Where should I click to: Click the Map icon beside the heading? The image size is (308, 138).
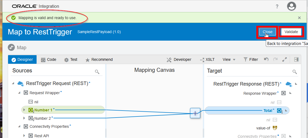pos(11,48)
